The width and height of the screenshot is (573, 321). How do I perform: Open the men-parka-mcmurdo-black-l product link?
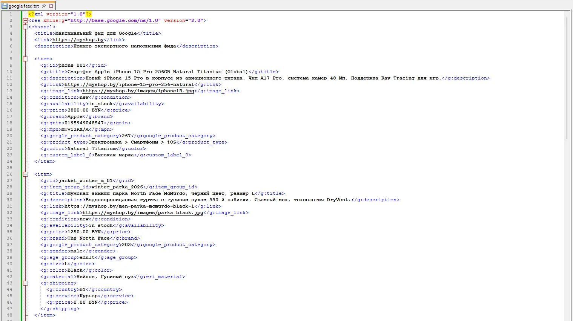tap(129, 206)
